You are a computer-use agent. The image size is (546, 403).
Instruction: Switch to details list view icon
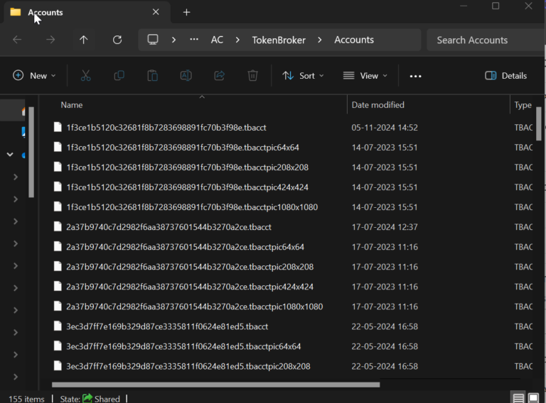coord(518,398)
